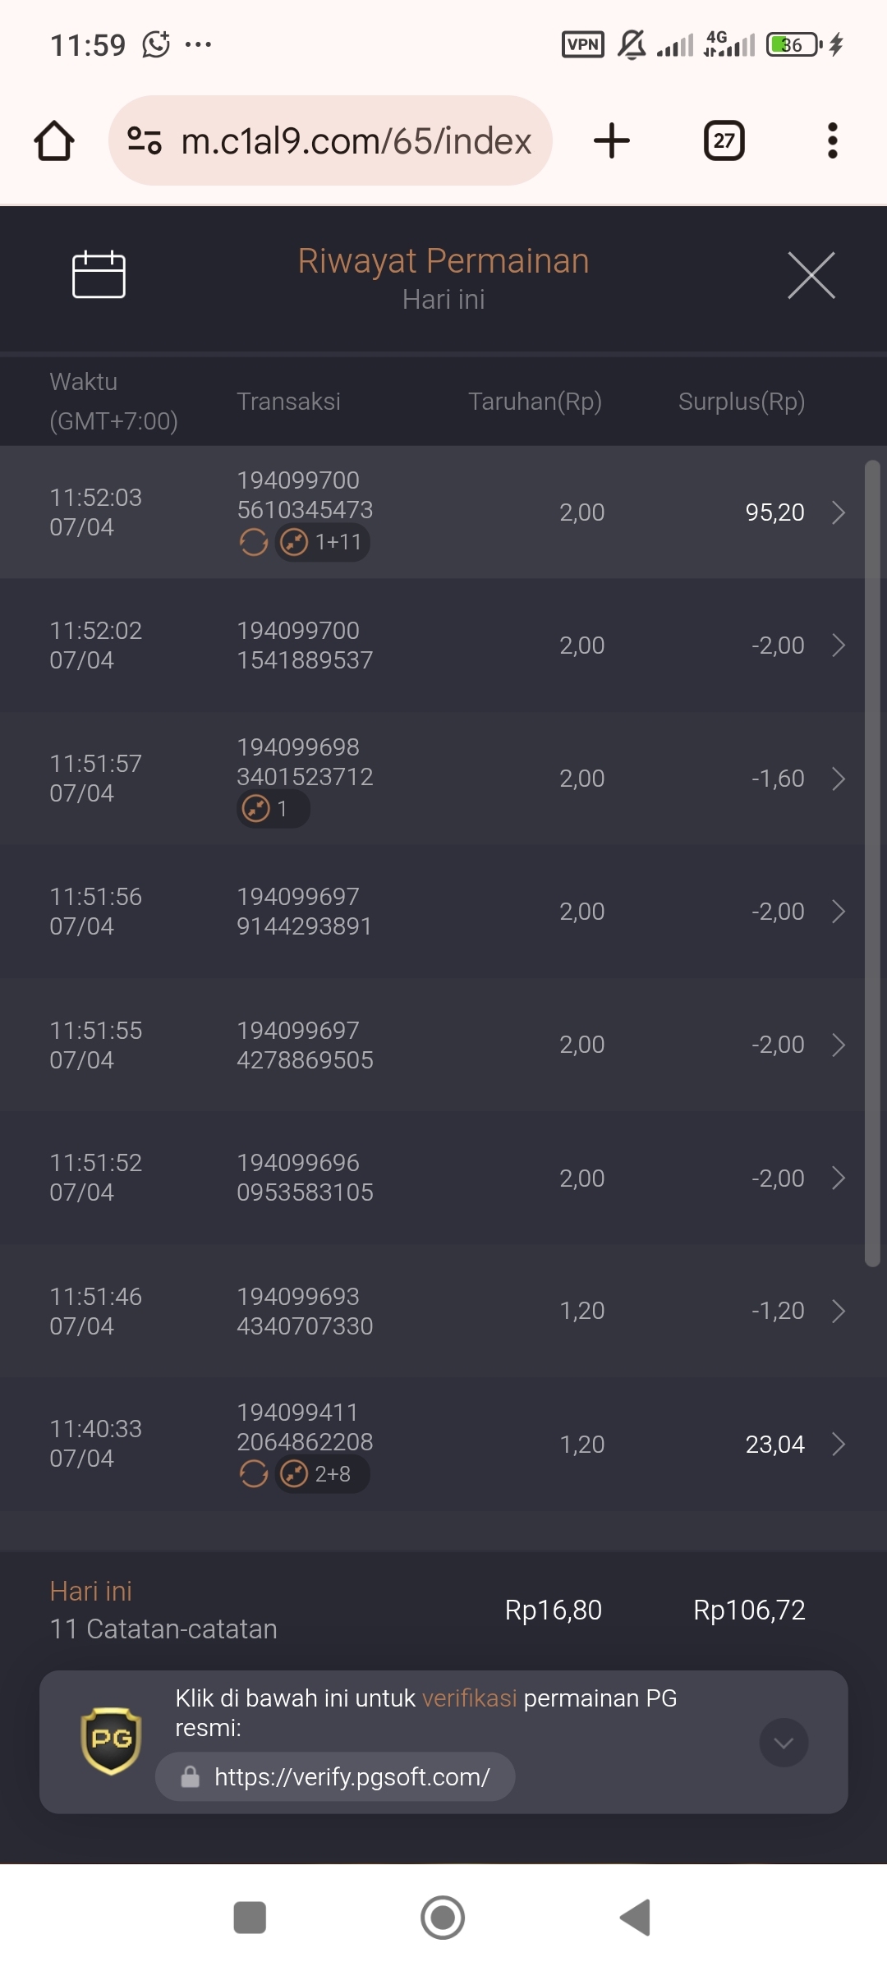Tap the PG shield logo
The image size is (887, 1971).
point(111,1741)
